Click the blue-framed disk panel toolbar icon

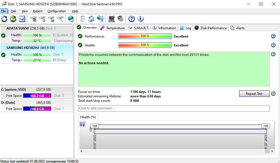(22, 19)
